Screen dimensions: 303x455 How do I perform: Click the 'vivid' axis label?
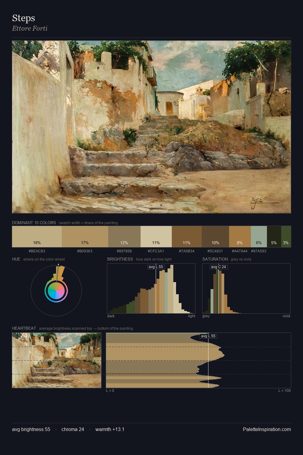tap(286, 316)
